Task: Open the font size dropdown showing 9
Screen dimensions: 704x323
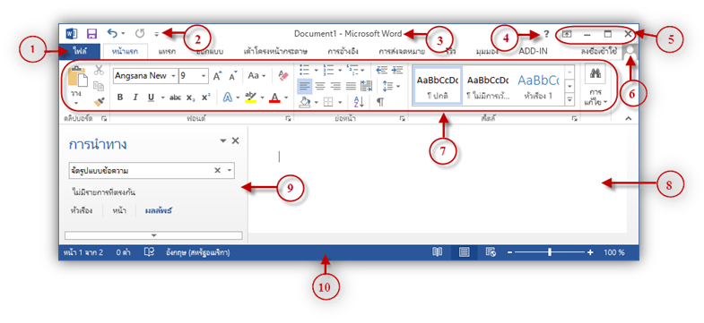Action: click(x=204, y=76)
